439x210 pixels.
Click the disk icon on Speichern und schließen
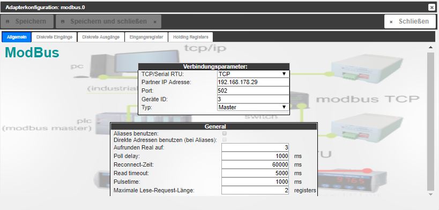coord(63,21)
